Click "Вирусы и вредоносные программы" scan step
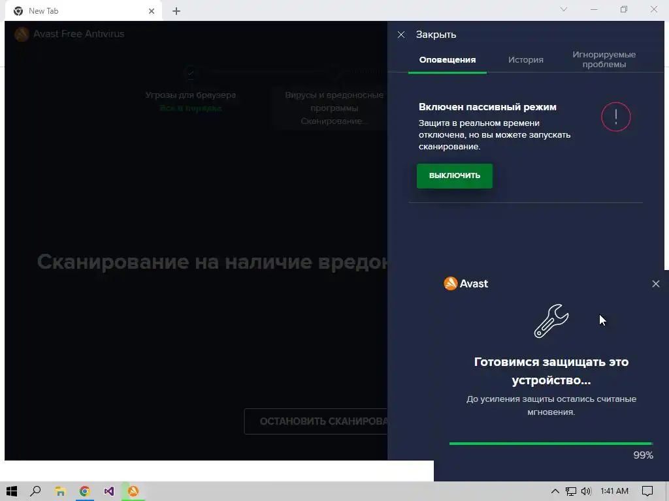669x501 pixels. [x=334, y=101]
